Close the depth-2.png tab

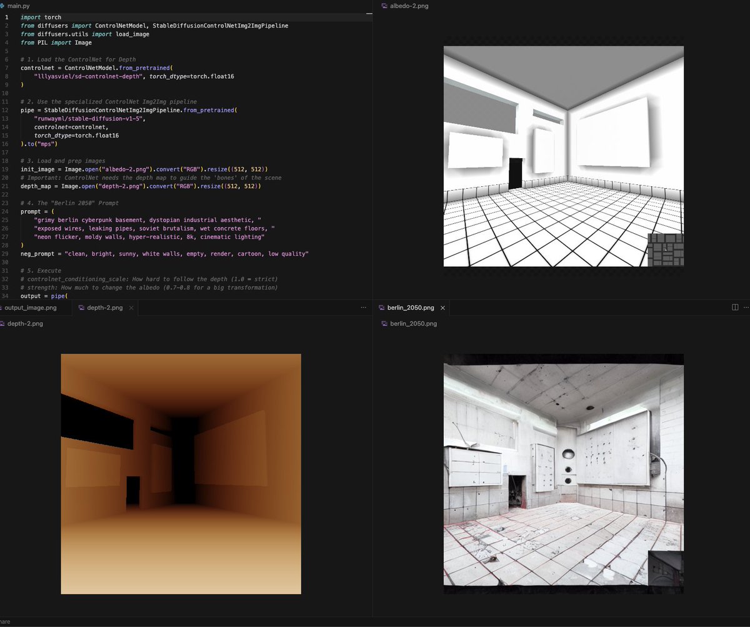(131, 308)
